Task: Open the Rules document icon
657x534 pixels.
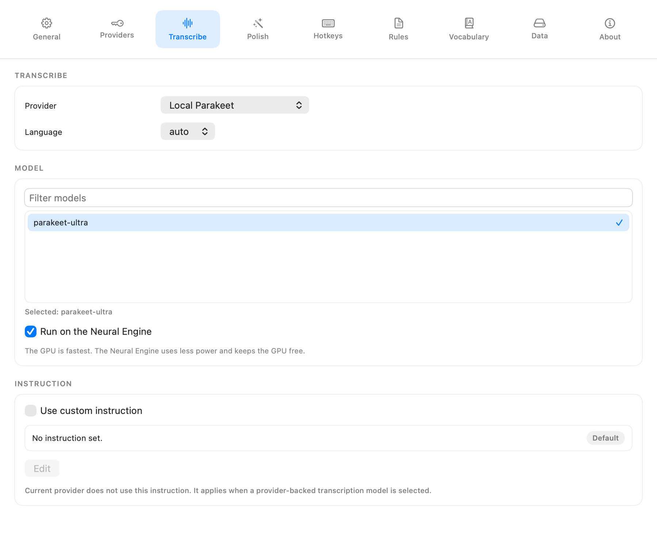Action: tap(399, 23)
